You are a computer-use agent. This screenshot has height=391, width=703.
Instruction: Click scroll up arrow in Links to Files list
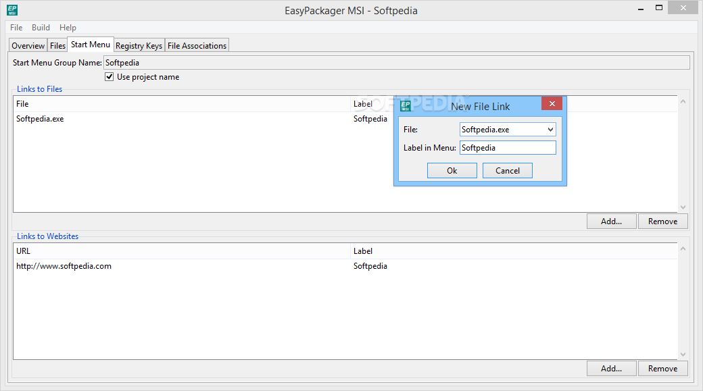coord(683,102)
